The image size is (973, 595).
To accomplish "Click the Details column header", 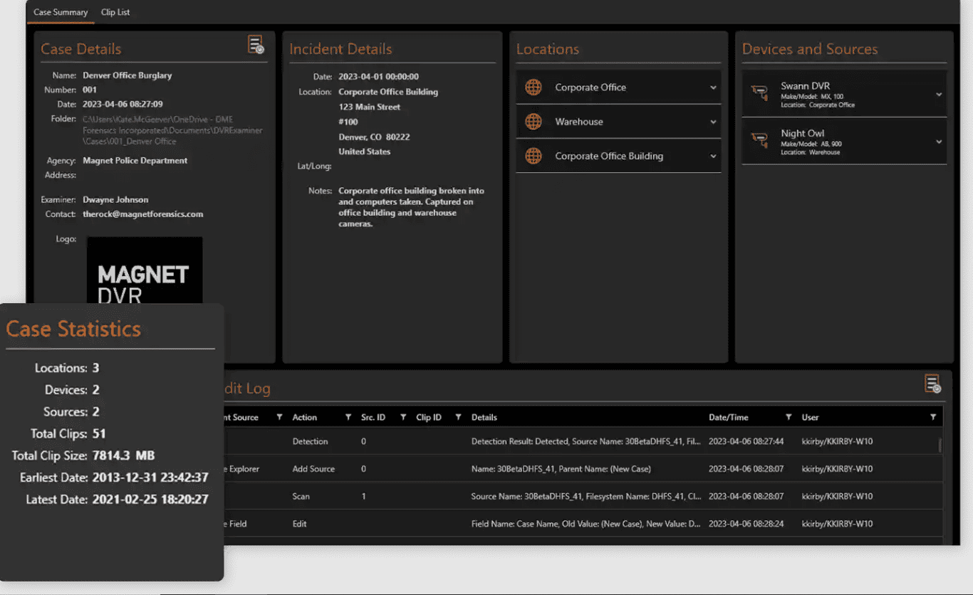I will click(x=484, y=417).
